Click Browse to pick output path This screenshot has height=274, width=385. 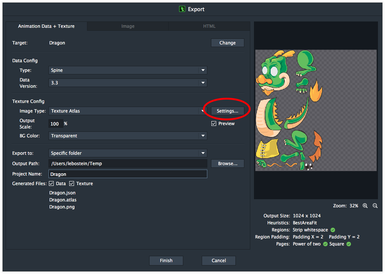click(x=227, y=163)
